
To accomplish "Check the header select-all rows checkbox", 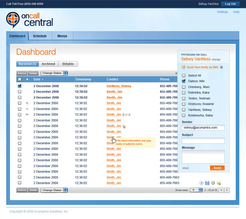I will tap(20, 79).
